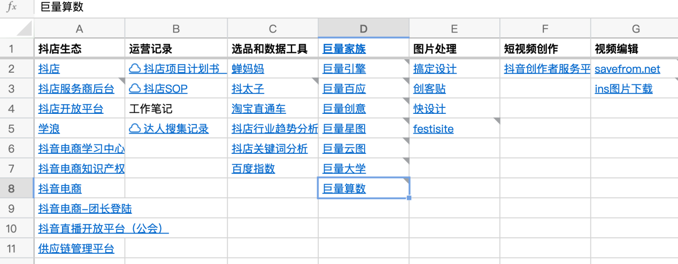Follow the 巨量引擎 hyperlink
Image resolution: width=678 pixels, height=264 pixels.
pos(344,69)
